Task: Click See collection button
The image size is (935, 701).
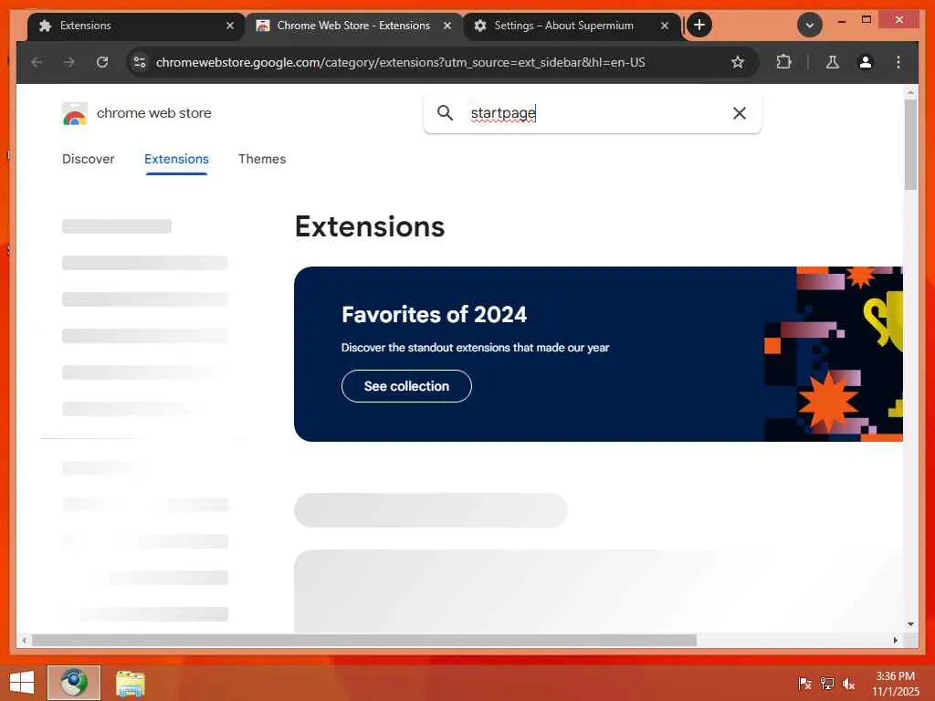Action: point(406,386)
